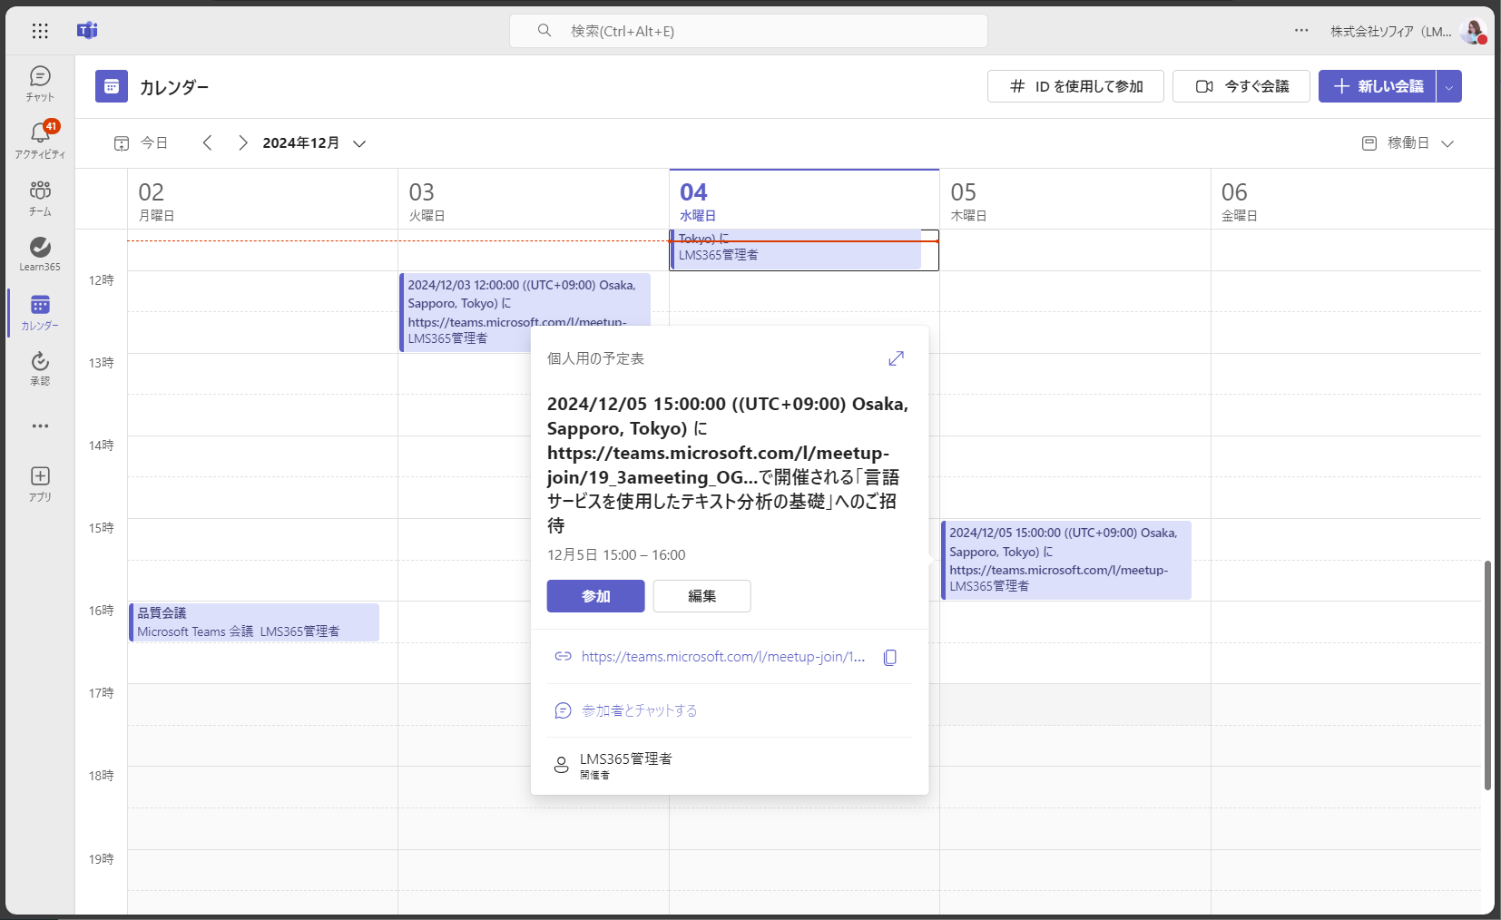The height and width of the screenshot is (920, 1501).
Task: Open the app launcher grid icon
Action: click(x=40, y=31)
